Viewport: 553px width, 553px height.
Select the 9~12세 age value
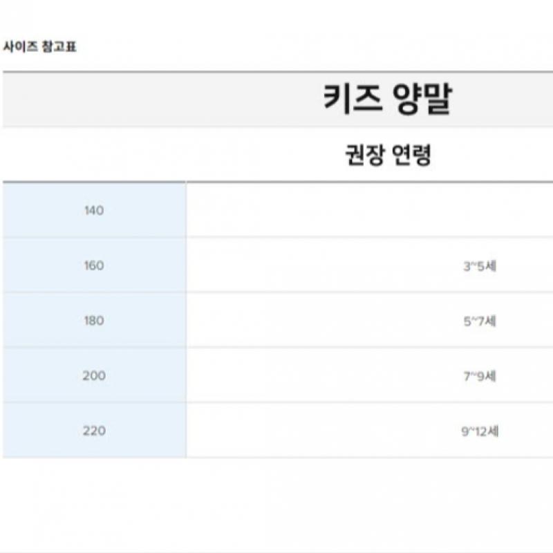[480, 431]
